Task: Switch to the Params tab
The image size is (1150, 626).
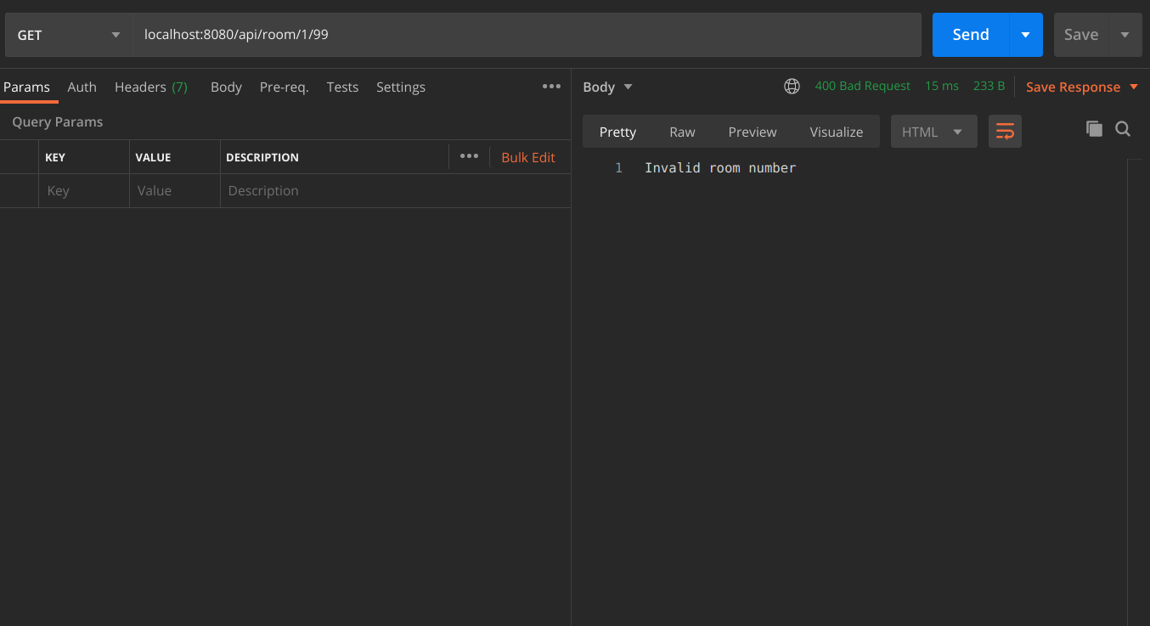Action: point(26,87)
